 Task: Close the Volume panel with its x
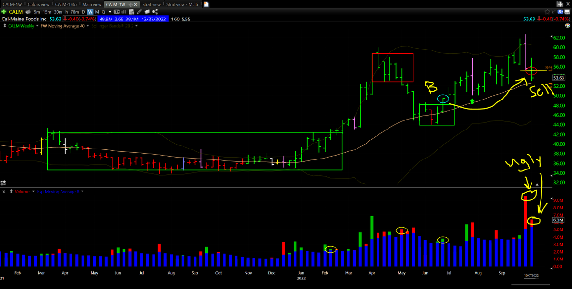point(4,191)
